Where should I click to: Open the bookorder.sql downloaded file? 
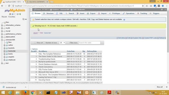coord(11,87)
